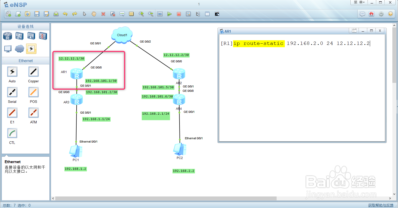Print the topology
The height and width of the screenshot is (208, 398).
pos(56,14)
